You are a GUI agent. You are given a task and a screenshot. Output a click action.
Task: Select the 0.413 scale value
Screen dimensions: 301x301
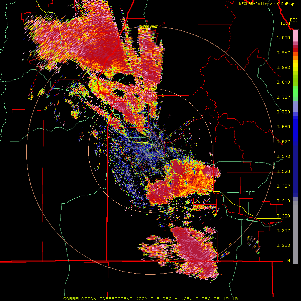(283, 201)
